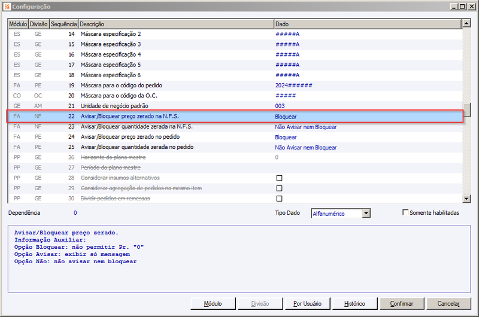This screenshot has width=479, height=317.
Task: Enable the Somente habilitadas checkbox
Action: (405, 212)
